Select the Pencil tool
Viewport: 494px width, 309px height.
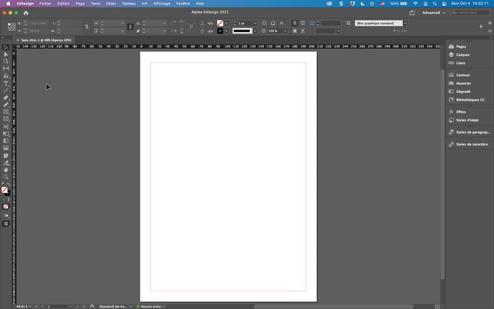click(x=6, y=104)
